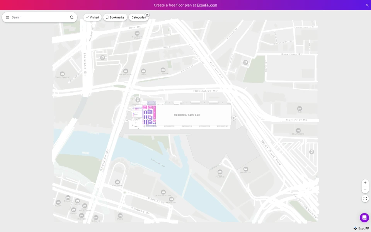This screenshot has width=371, height=232.
Task: Zoom in with the plus button
Action: 365,183
